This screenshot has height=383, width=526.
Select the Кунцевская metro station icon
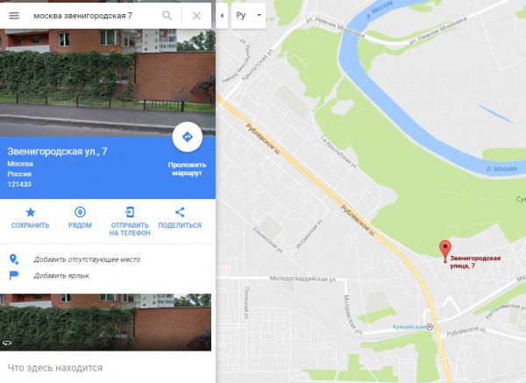tap(430, 326)
